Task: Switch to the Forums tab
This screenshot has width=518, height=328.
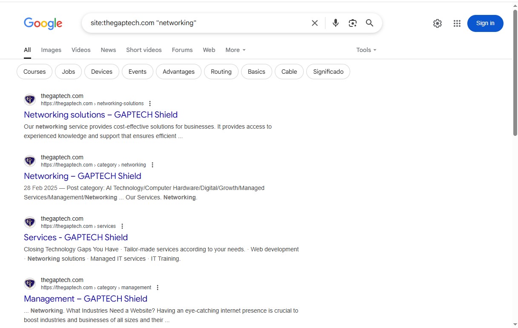Action: tap(182, 50)
